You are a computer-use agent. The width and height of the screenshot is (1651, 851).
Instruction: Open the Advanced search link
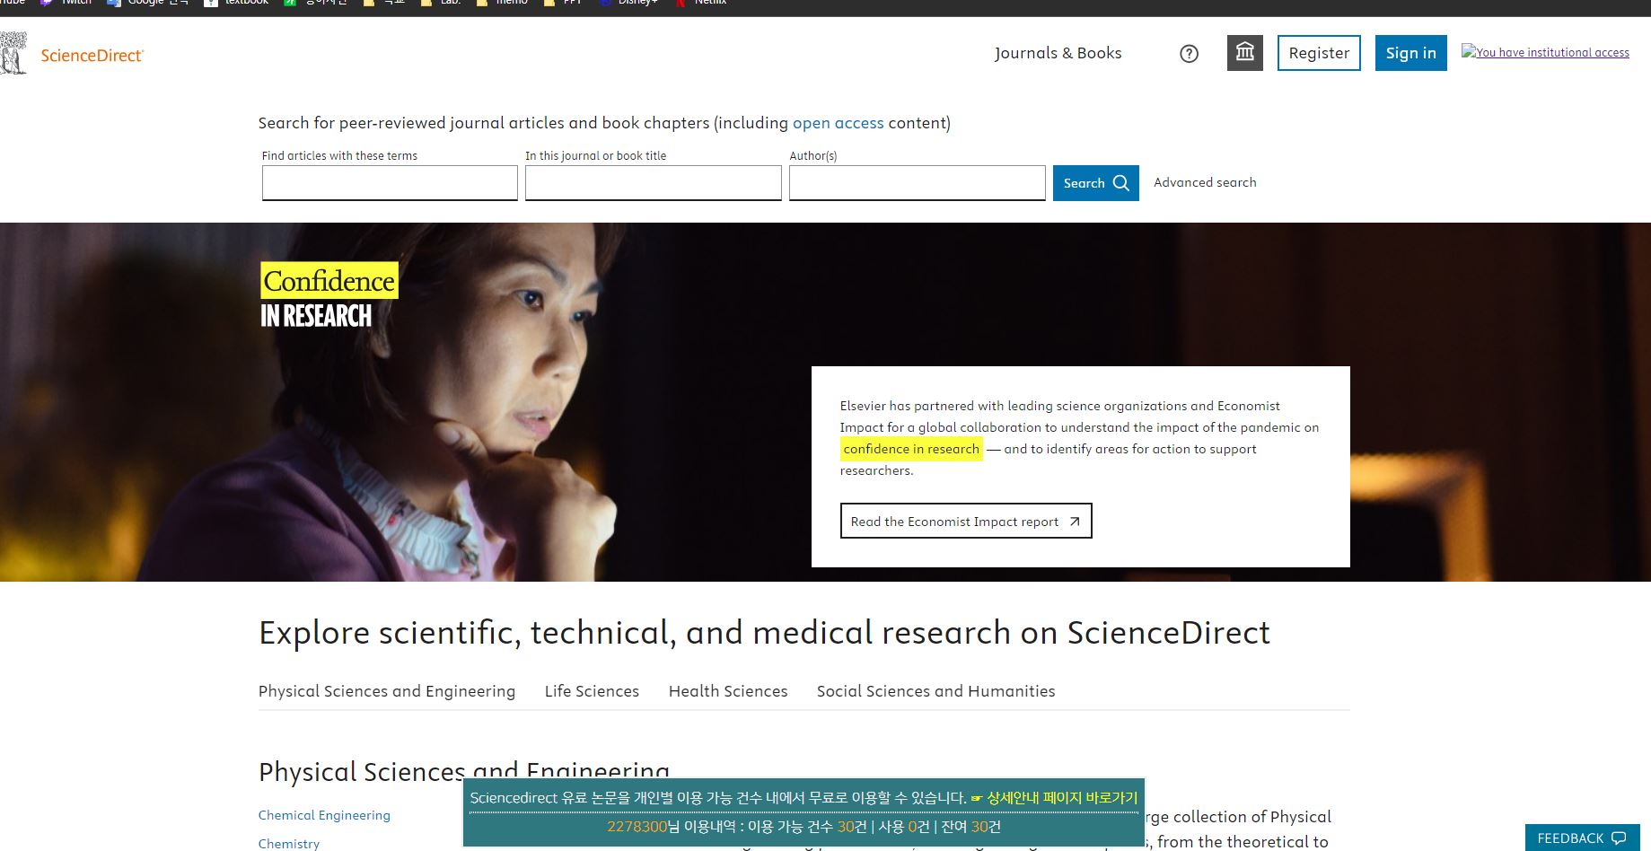pyautogui.click(x=1204, y=182)
